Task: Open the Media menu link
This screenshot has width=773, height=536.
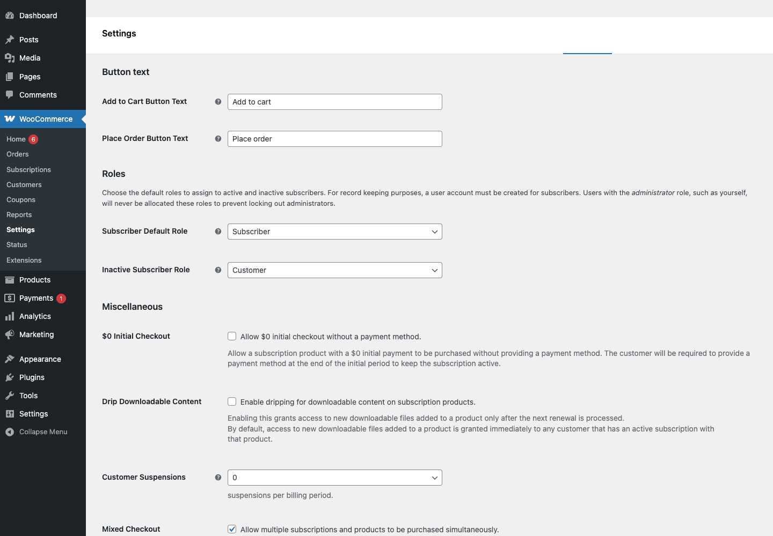Action: pos(30,58)
